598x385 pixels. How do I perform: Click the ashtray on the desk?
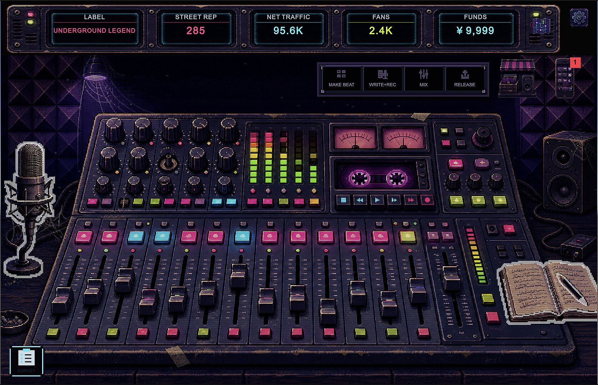[14, 322]
